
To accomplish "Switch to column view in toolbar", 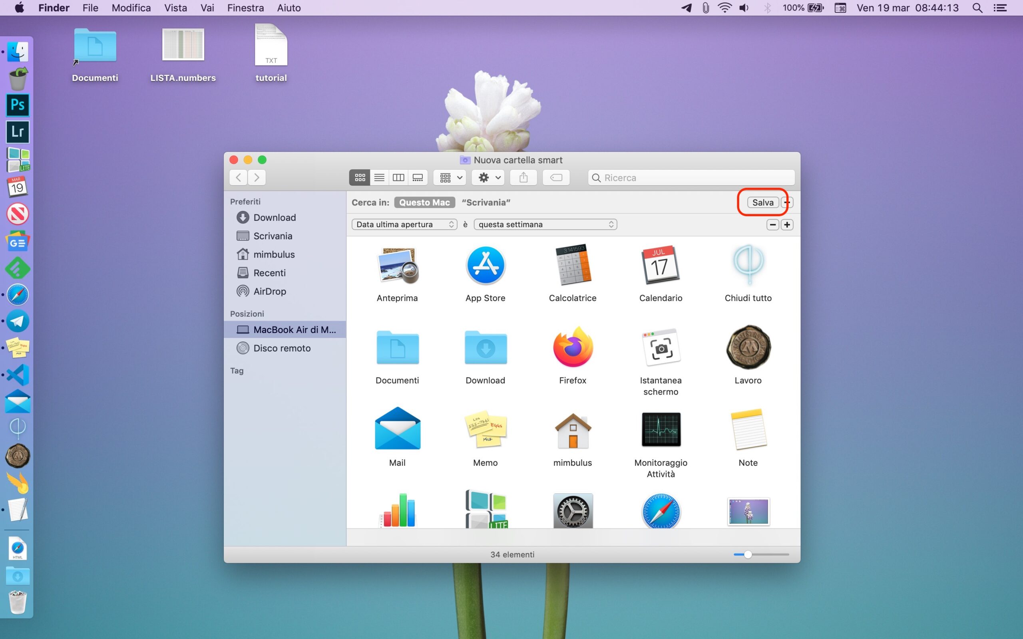I will 398,177.
